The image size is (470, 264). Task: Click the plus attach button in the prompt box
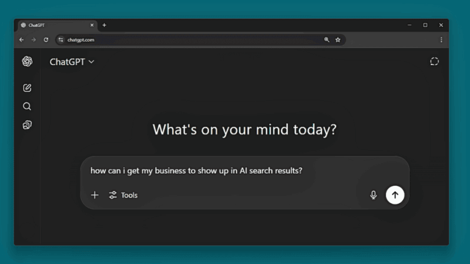(x=95, y=195)
